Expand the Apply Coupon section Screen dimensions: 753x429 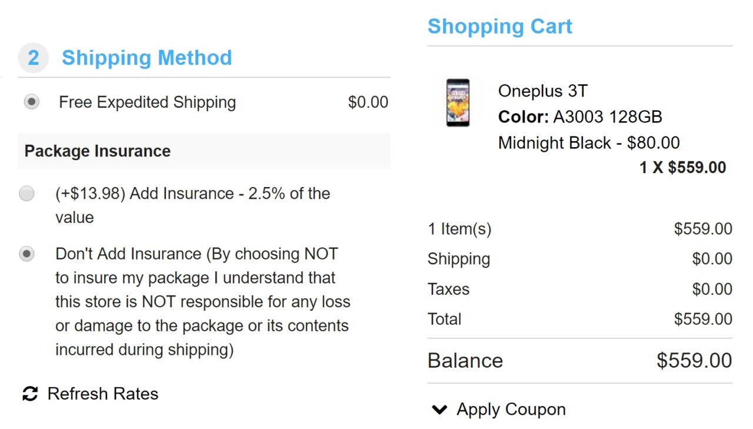click(x=511, y=410)
